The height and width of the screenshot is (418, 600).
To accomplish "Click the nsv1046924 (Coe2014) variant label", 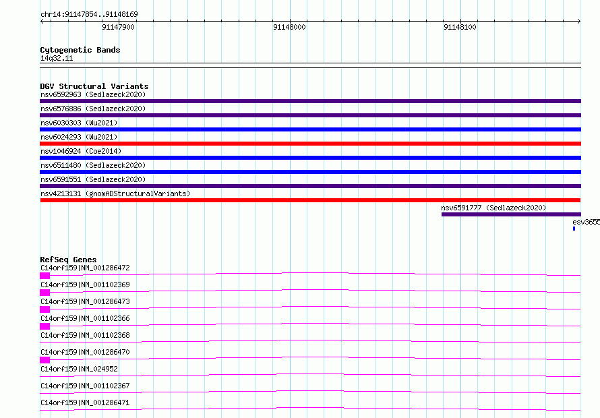I will coord(81,151).
